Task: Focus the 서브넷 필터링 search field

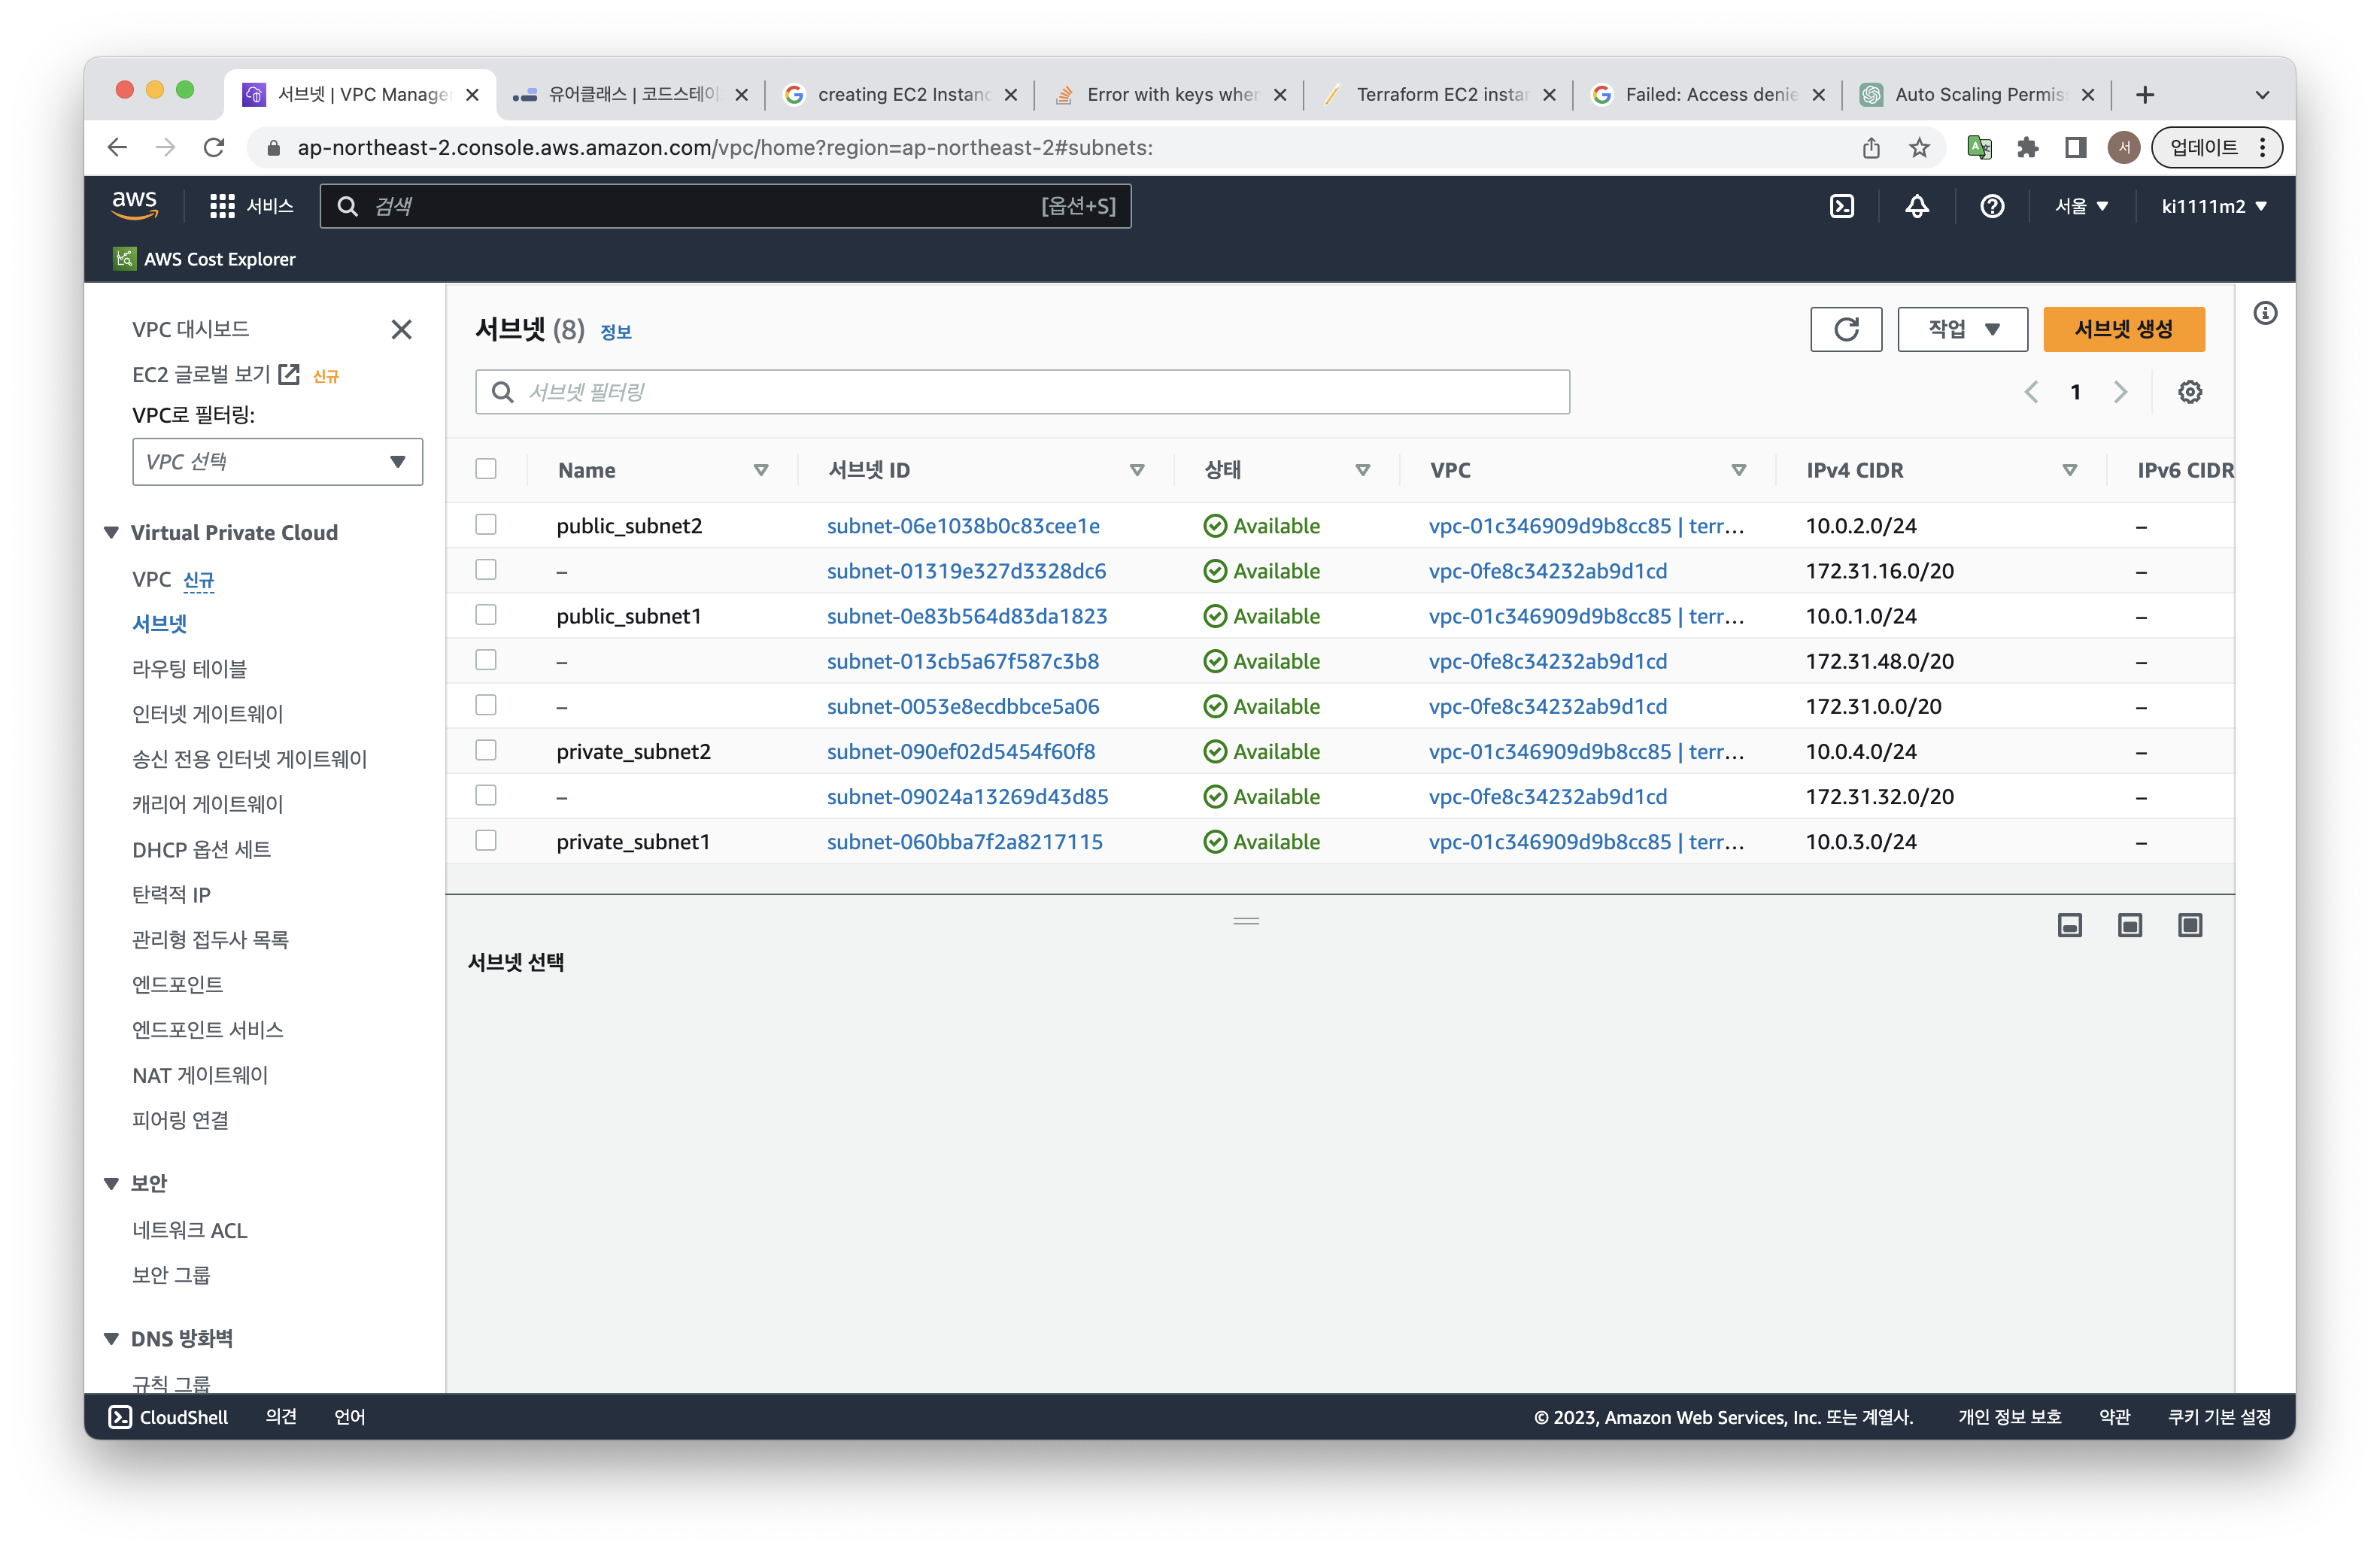Action: point(1022,392)
